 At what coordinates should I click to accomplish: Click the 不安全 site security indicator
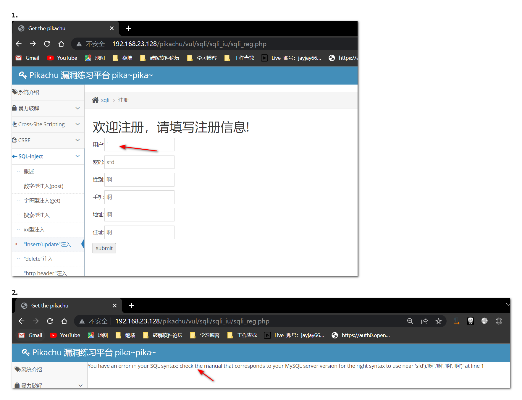click(95, 43)
